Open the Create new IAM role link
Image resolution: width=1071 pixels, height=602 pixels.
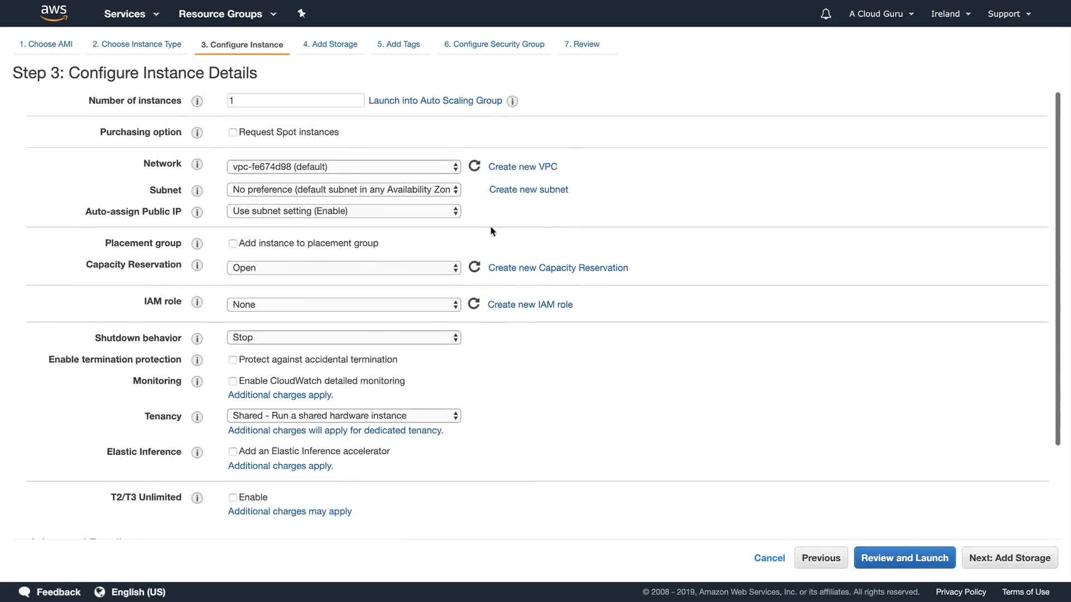point(530,304)
